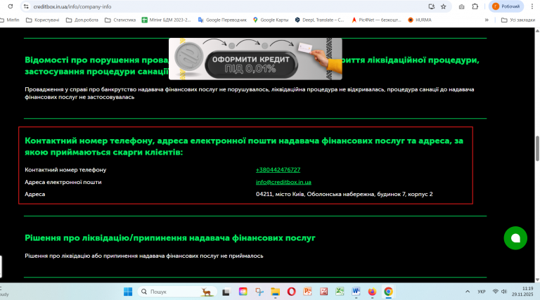Click the Оформити кредит під 0,01% banner

[x=255, y=59]
